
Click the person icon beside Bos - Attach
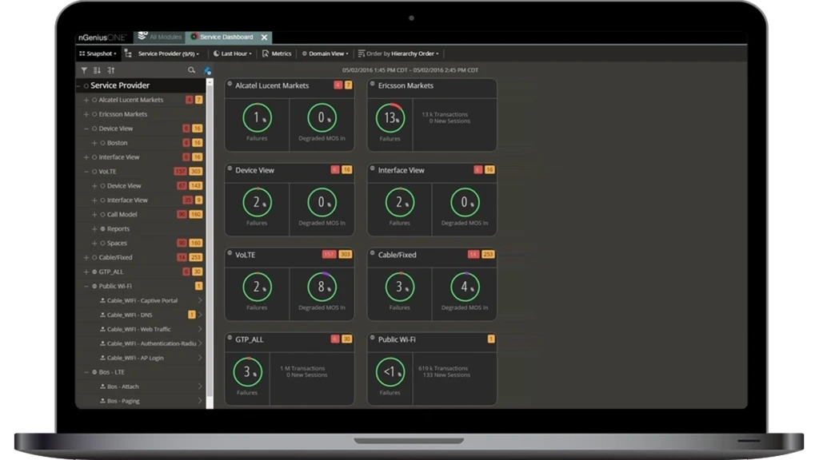pyautogui.click(x=102, y=387)
